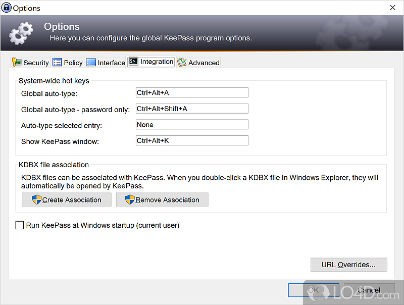Click the key icon on Security tab
Image resolution: width=404 pixels, height=305 pixels.
(x=17, y=62)
